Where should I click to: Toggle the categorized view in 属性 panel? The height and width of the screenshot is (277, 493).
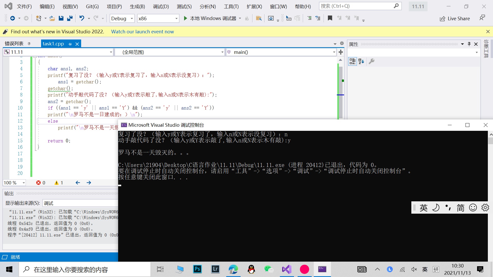click(352, 61)
